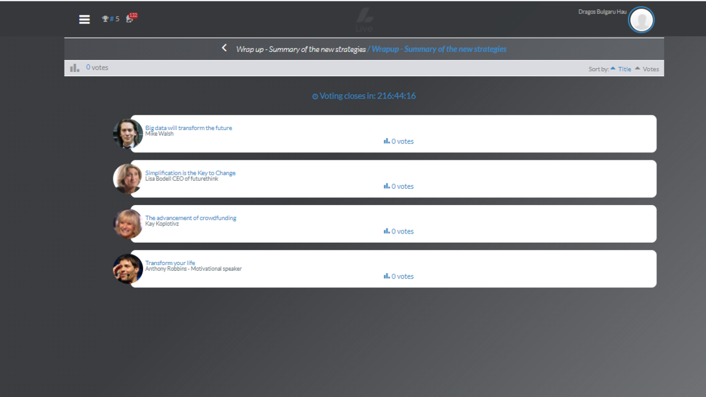
Task: Click the bar chart icon beside total votes
Action: coord(75,68)
